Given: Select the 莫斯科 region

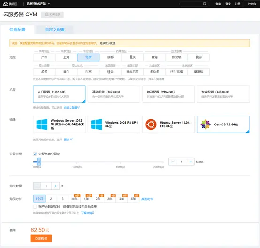Looking at the screenshot, I should (x=199, y=72).
